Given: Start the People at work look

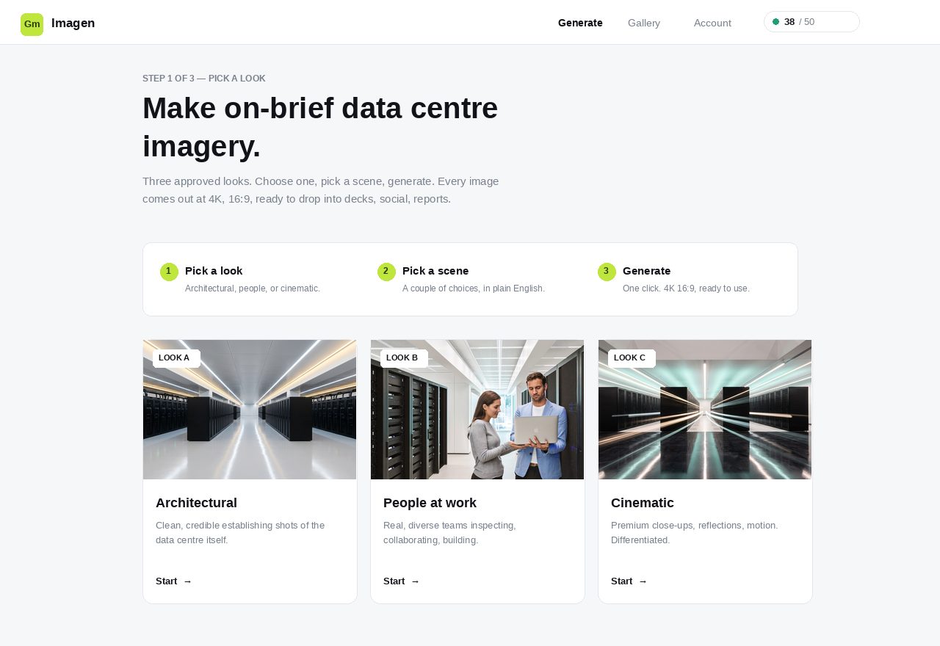Looking at the screenshot, I should [402, 581].
